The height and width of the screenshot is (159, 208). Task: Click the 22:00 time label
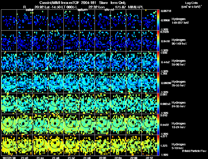102,158
